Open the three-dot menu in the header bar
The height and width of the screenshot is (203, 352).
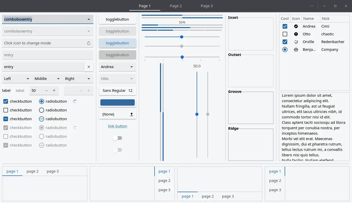[311, 6]
